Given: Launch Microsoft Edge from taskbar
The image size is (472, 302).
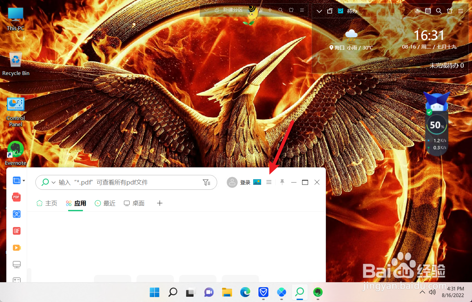Looking at the screenshot, I should (x=245, y=292).
